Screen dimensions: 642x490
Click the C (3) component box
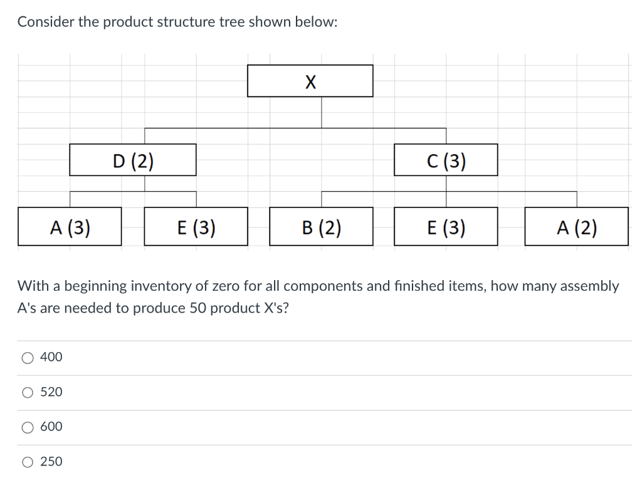pos(446,160)
